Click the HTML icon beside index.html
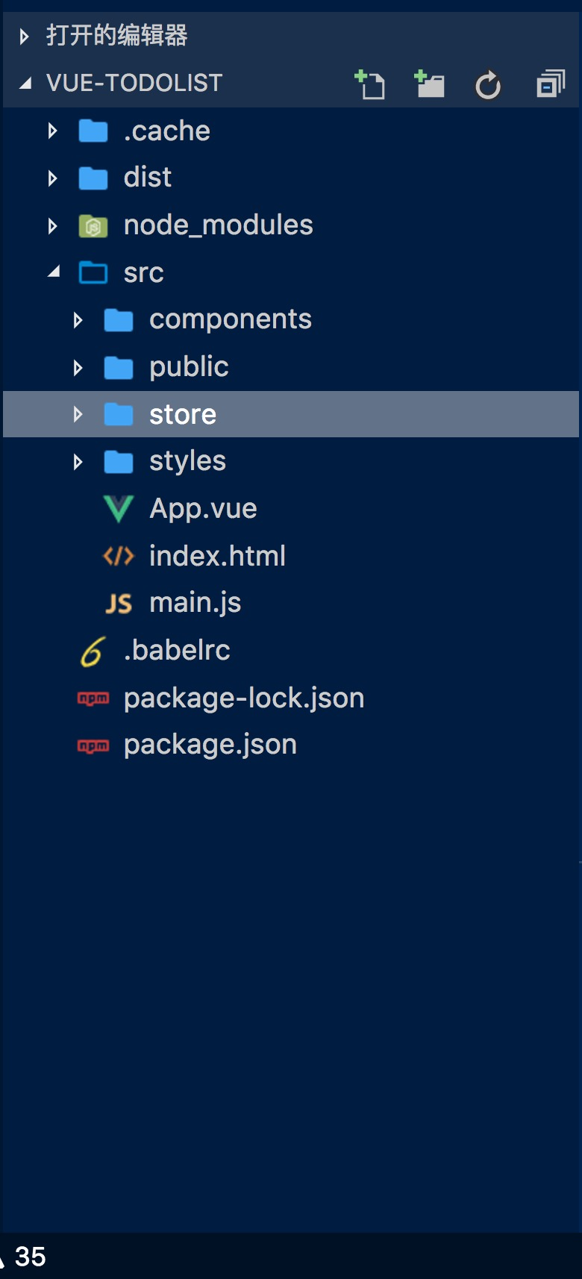 click(119, 556)
